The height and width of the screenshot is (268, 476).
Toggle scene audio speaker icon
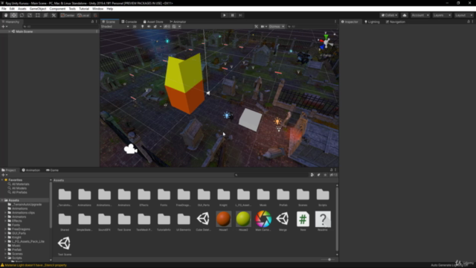149,27
